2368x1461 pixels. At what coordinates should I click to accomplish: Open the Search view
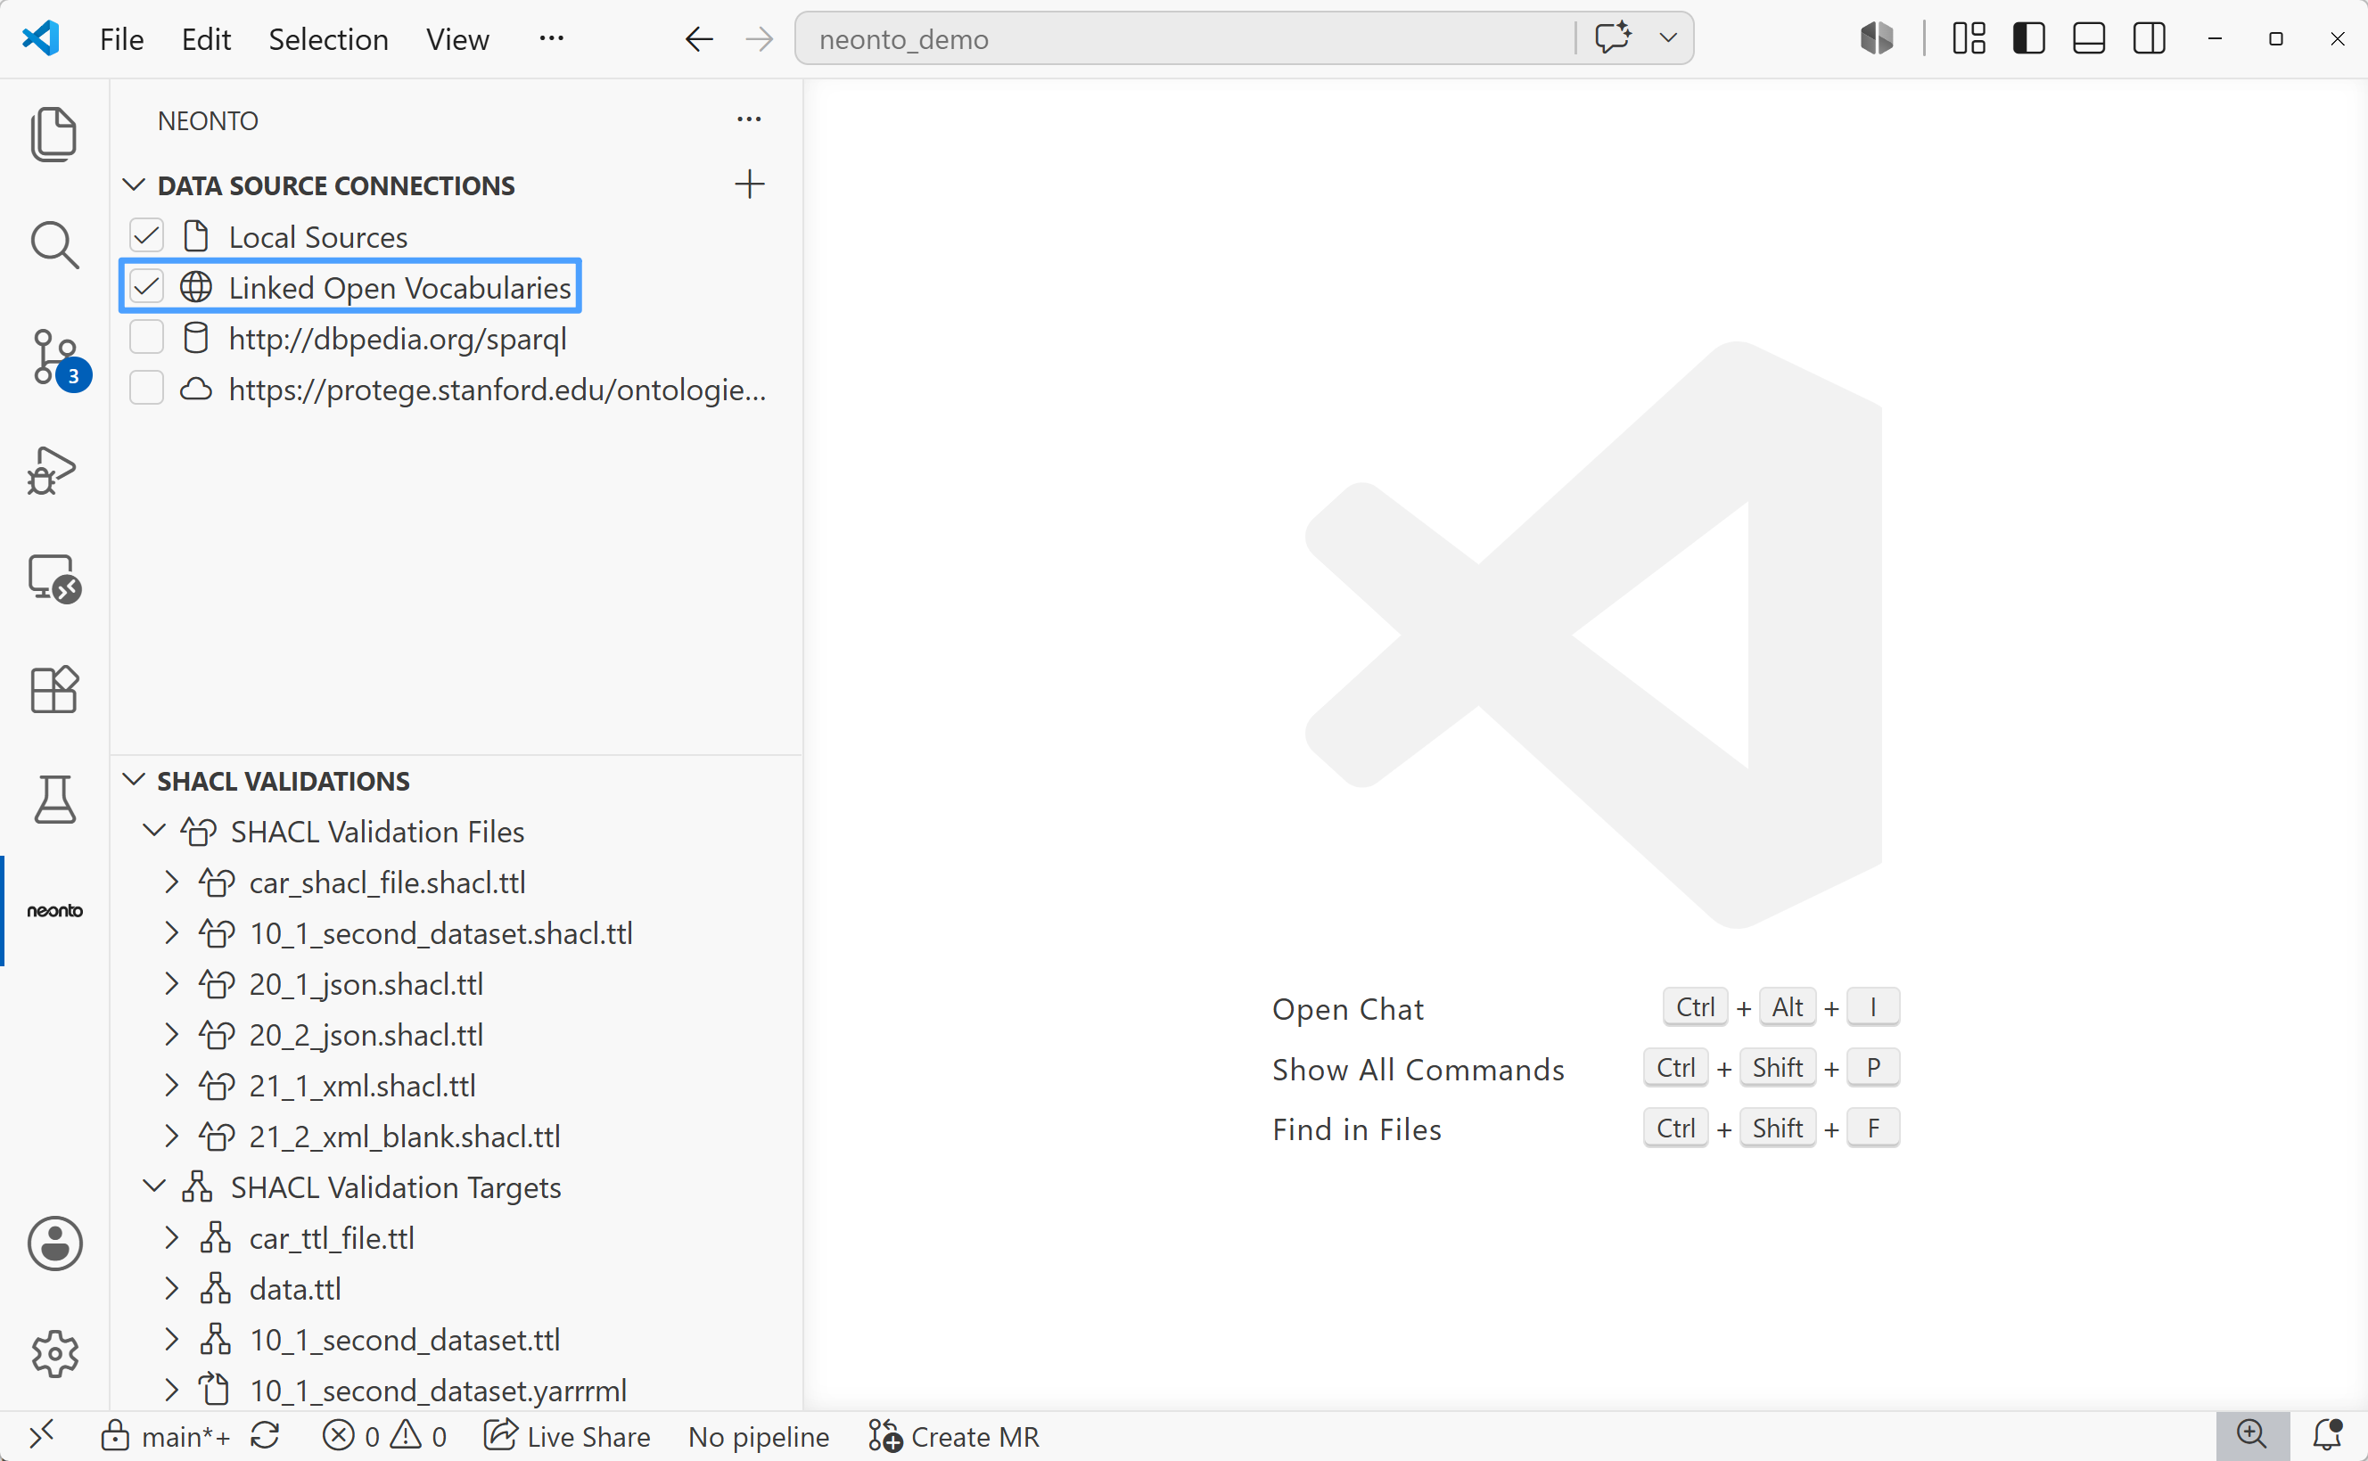(x=55, y=244)
